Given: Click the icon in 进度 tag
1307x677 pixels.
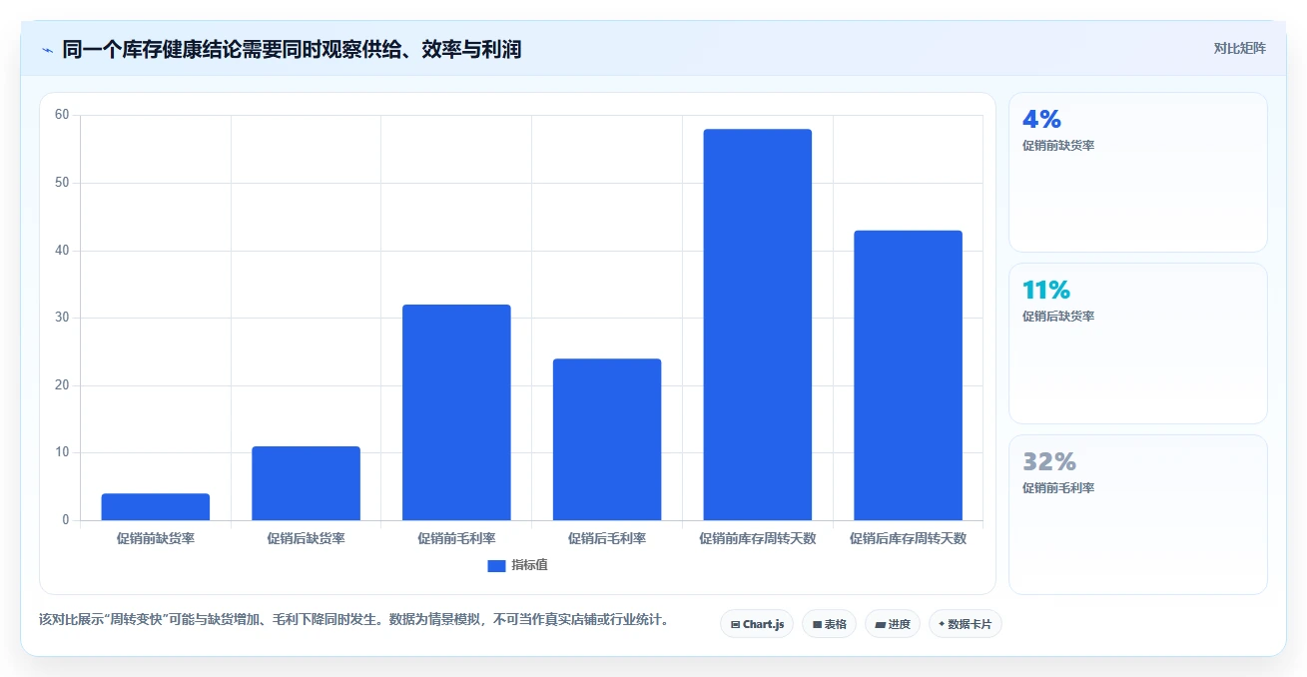Looking at the screenshot, I should click(880, 625).
